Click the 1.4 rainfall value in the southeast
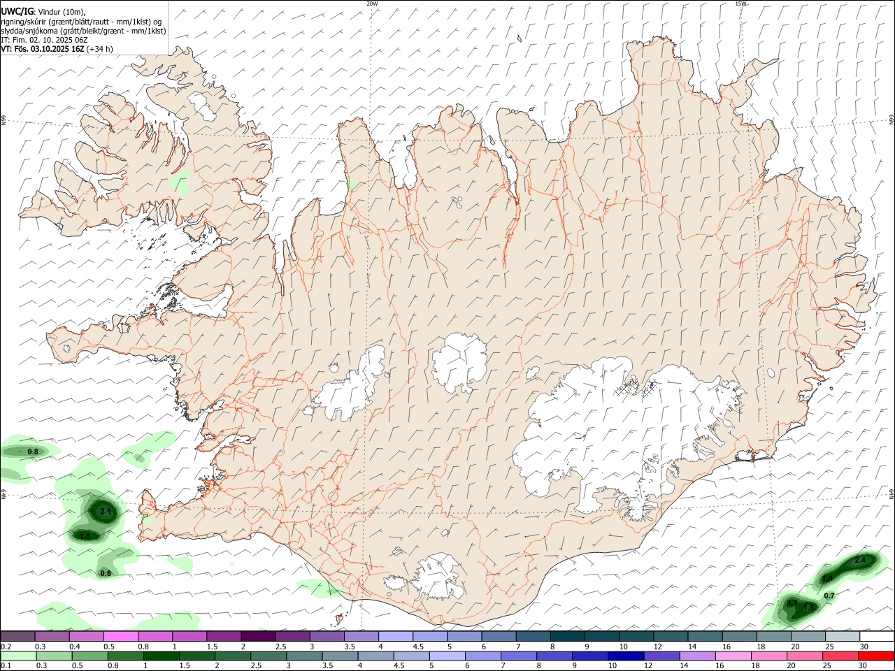The height and width of the screenshot is (671, 895). 827,579
